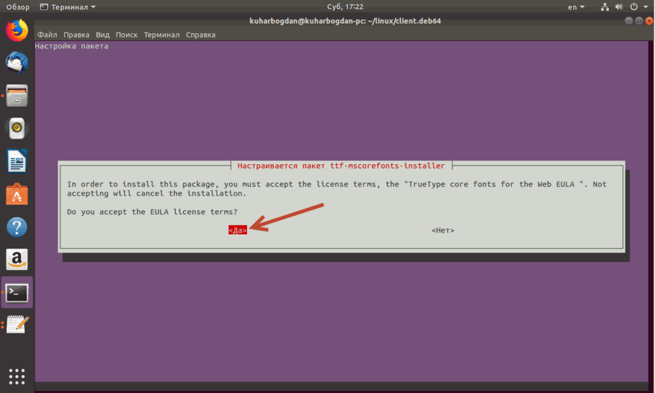Image resolution: width=655 pixels, height=393 pixels.
Task: Open the text editor dock icon
Action: [x=17, y=325]
